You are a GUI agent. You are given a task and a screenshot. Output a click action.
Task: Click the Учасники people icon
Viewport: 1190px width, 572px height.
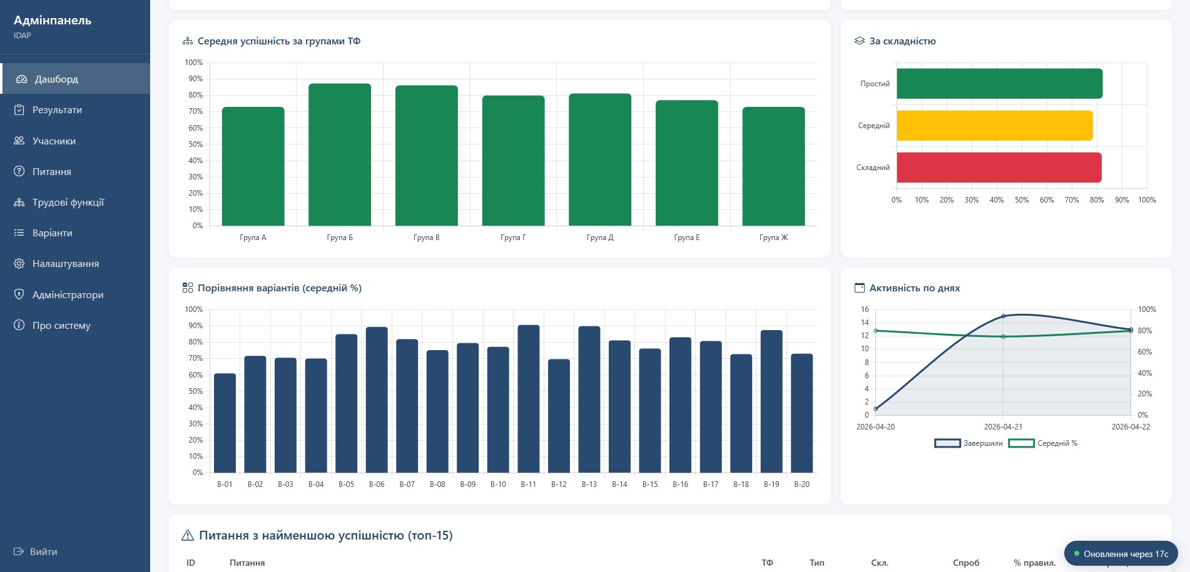point(19,141)
